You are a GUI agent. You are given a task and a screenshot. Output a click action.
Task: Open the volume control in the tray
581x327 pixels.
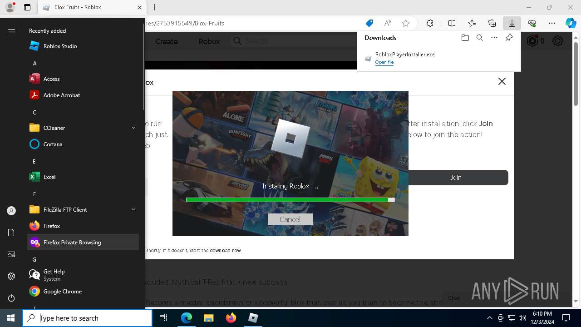(x=522, y=318)
